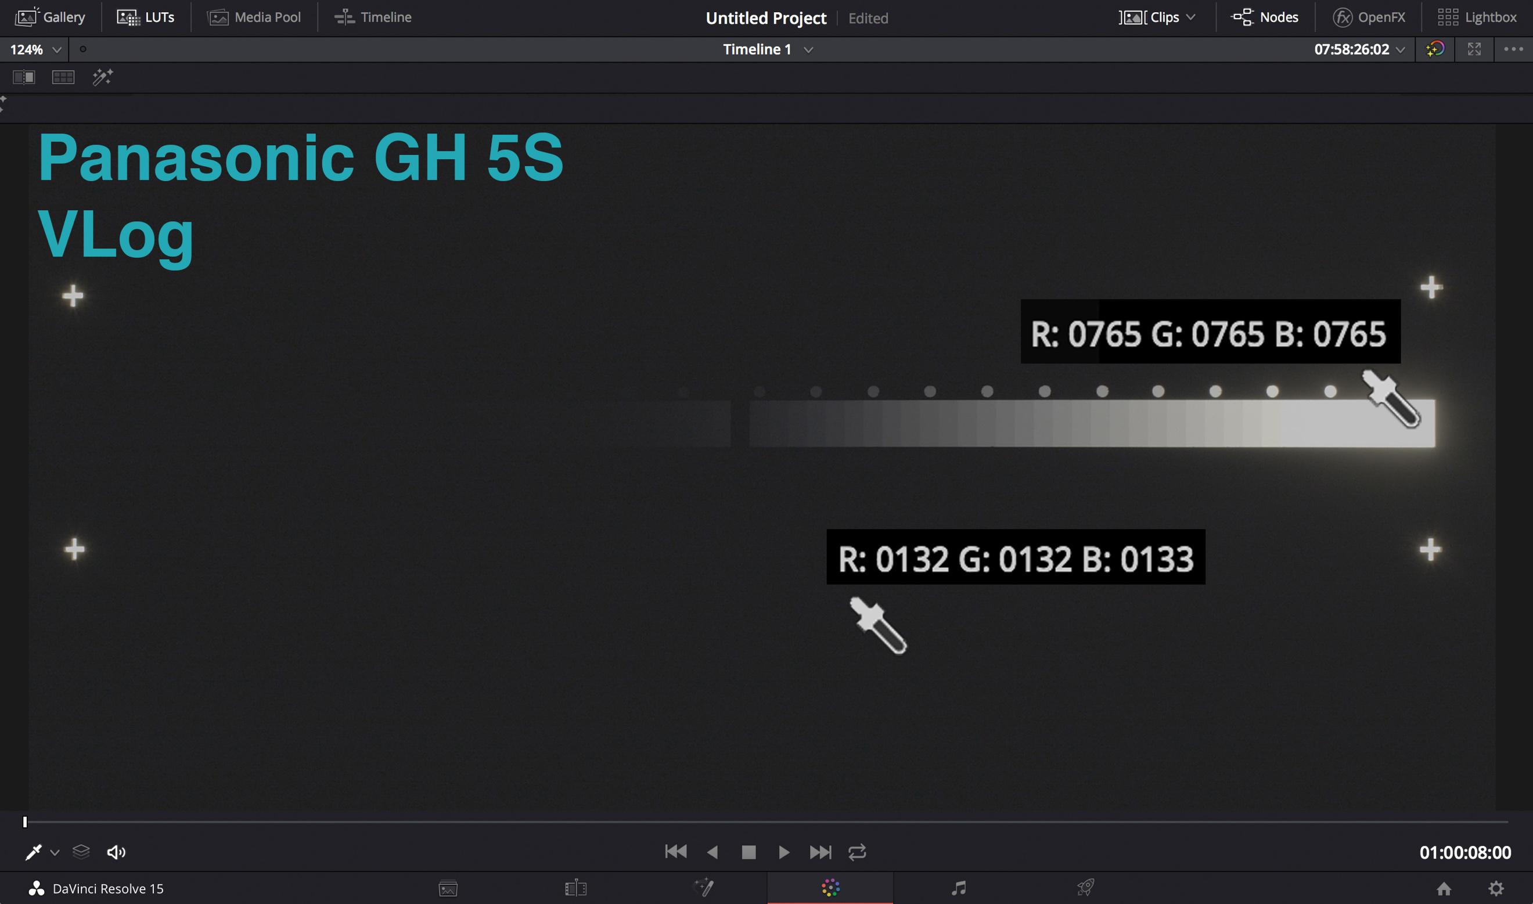Open the Deliver page rocket icon
The width and height of the screenshot is (1533, 904).
(x=1086, y=888)
